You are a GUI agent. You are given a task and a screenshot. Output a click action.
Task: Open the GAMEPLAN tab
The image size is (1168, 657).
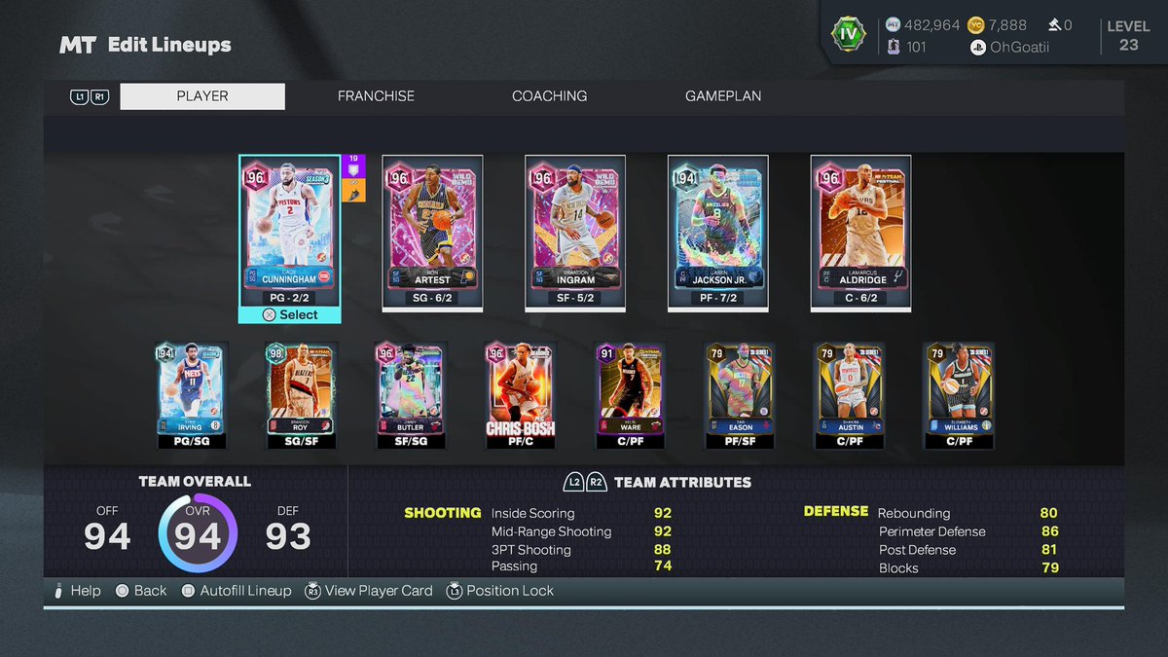[723, 96]
